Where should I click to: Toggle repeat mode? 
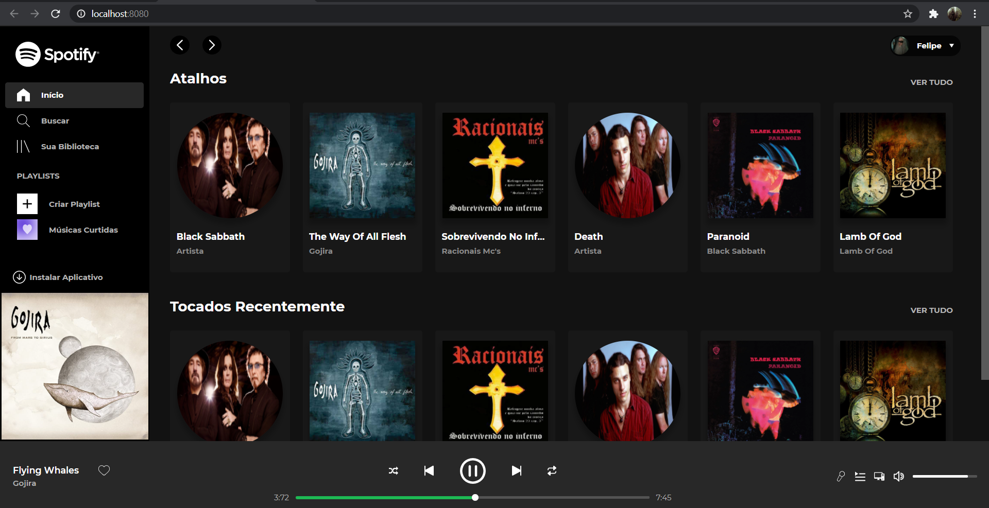(x=552, y=471)
